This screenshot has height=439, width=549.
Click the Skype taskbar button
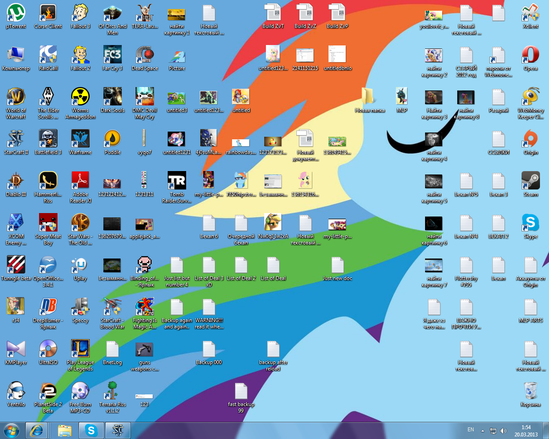91,430
